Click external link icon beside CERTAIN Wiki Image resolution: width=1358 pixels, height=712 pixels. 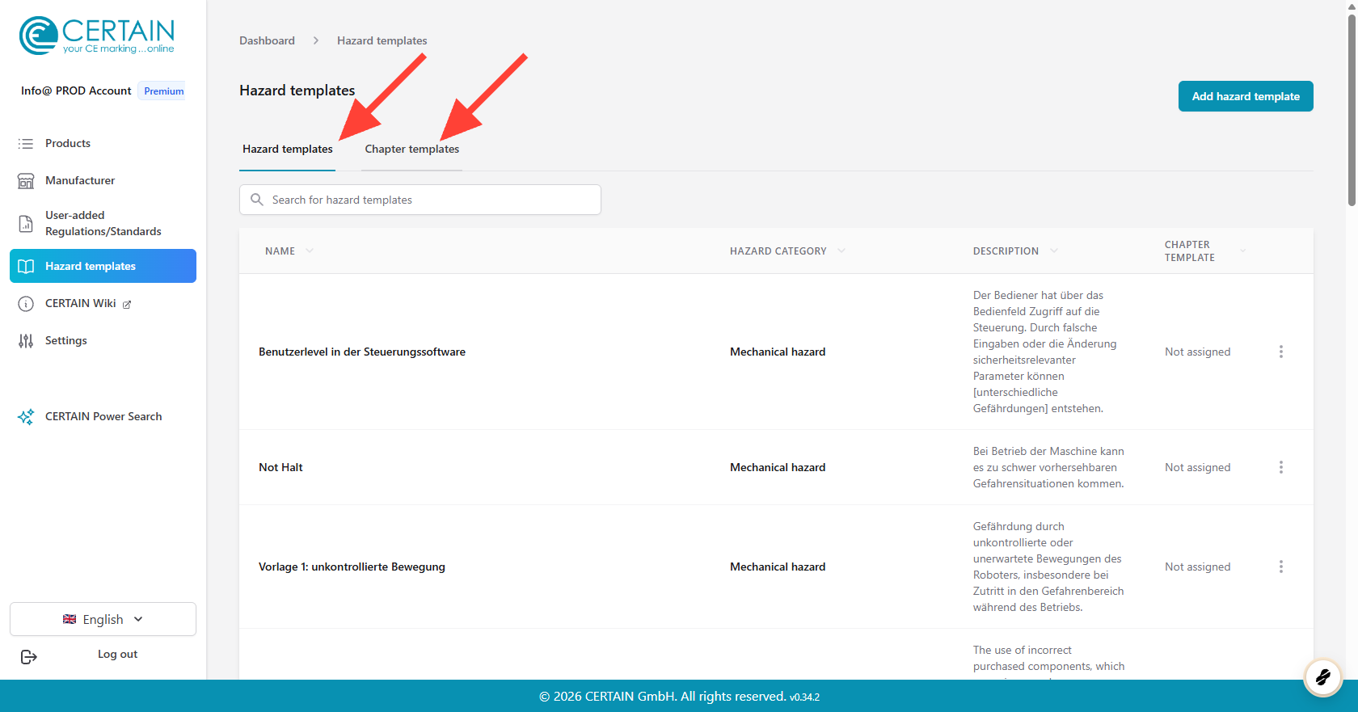tap(127, 304)
